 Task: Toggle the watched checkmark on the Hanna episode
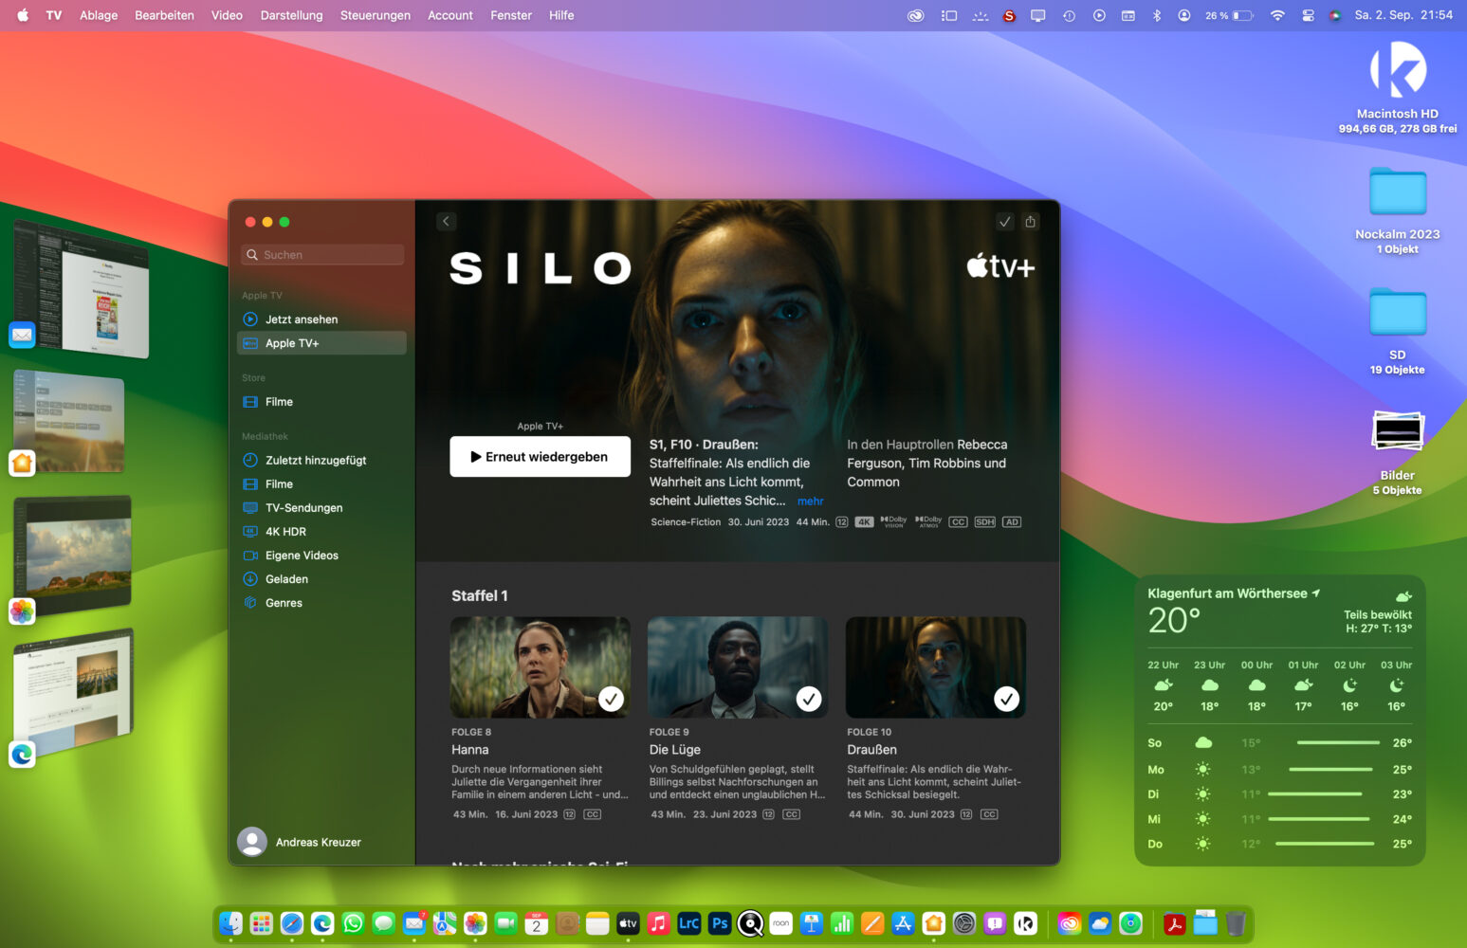tap(611, 699)
